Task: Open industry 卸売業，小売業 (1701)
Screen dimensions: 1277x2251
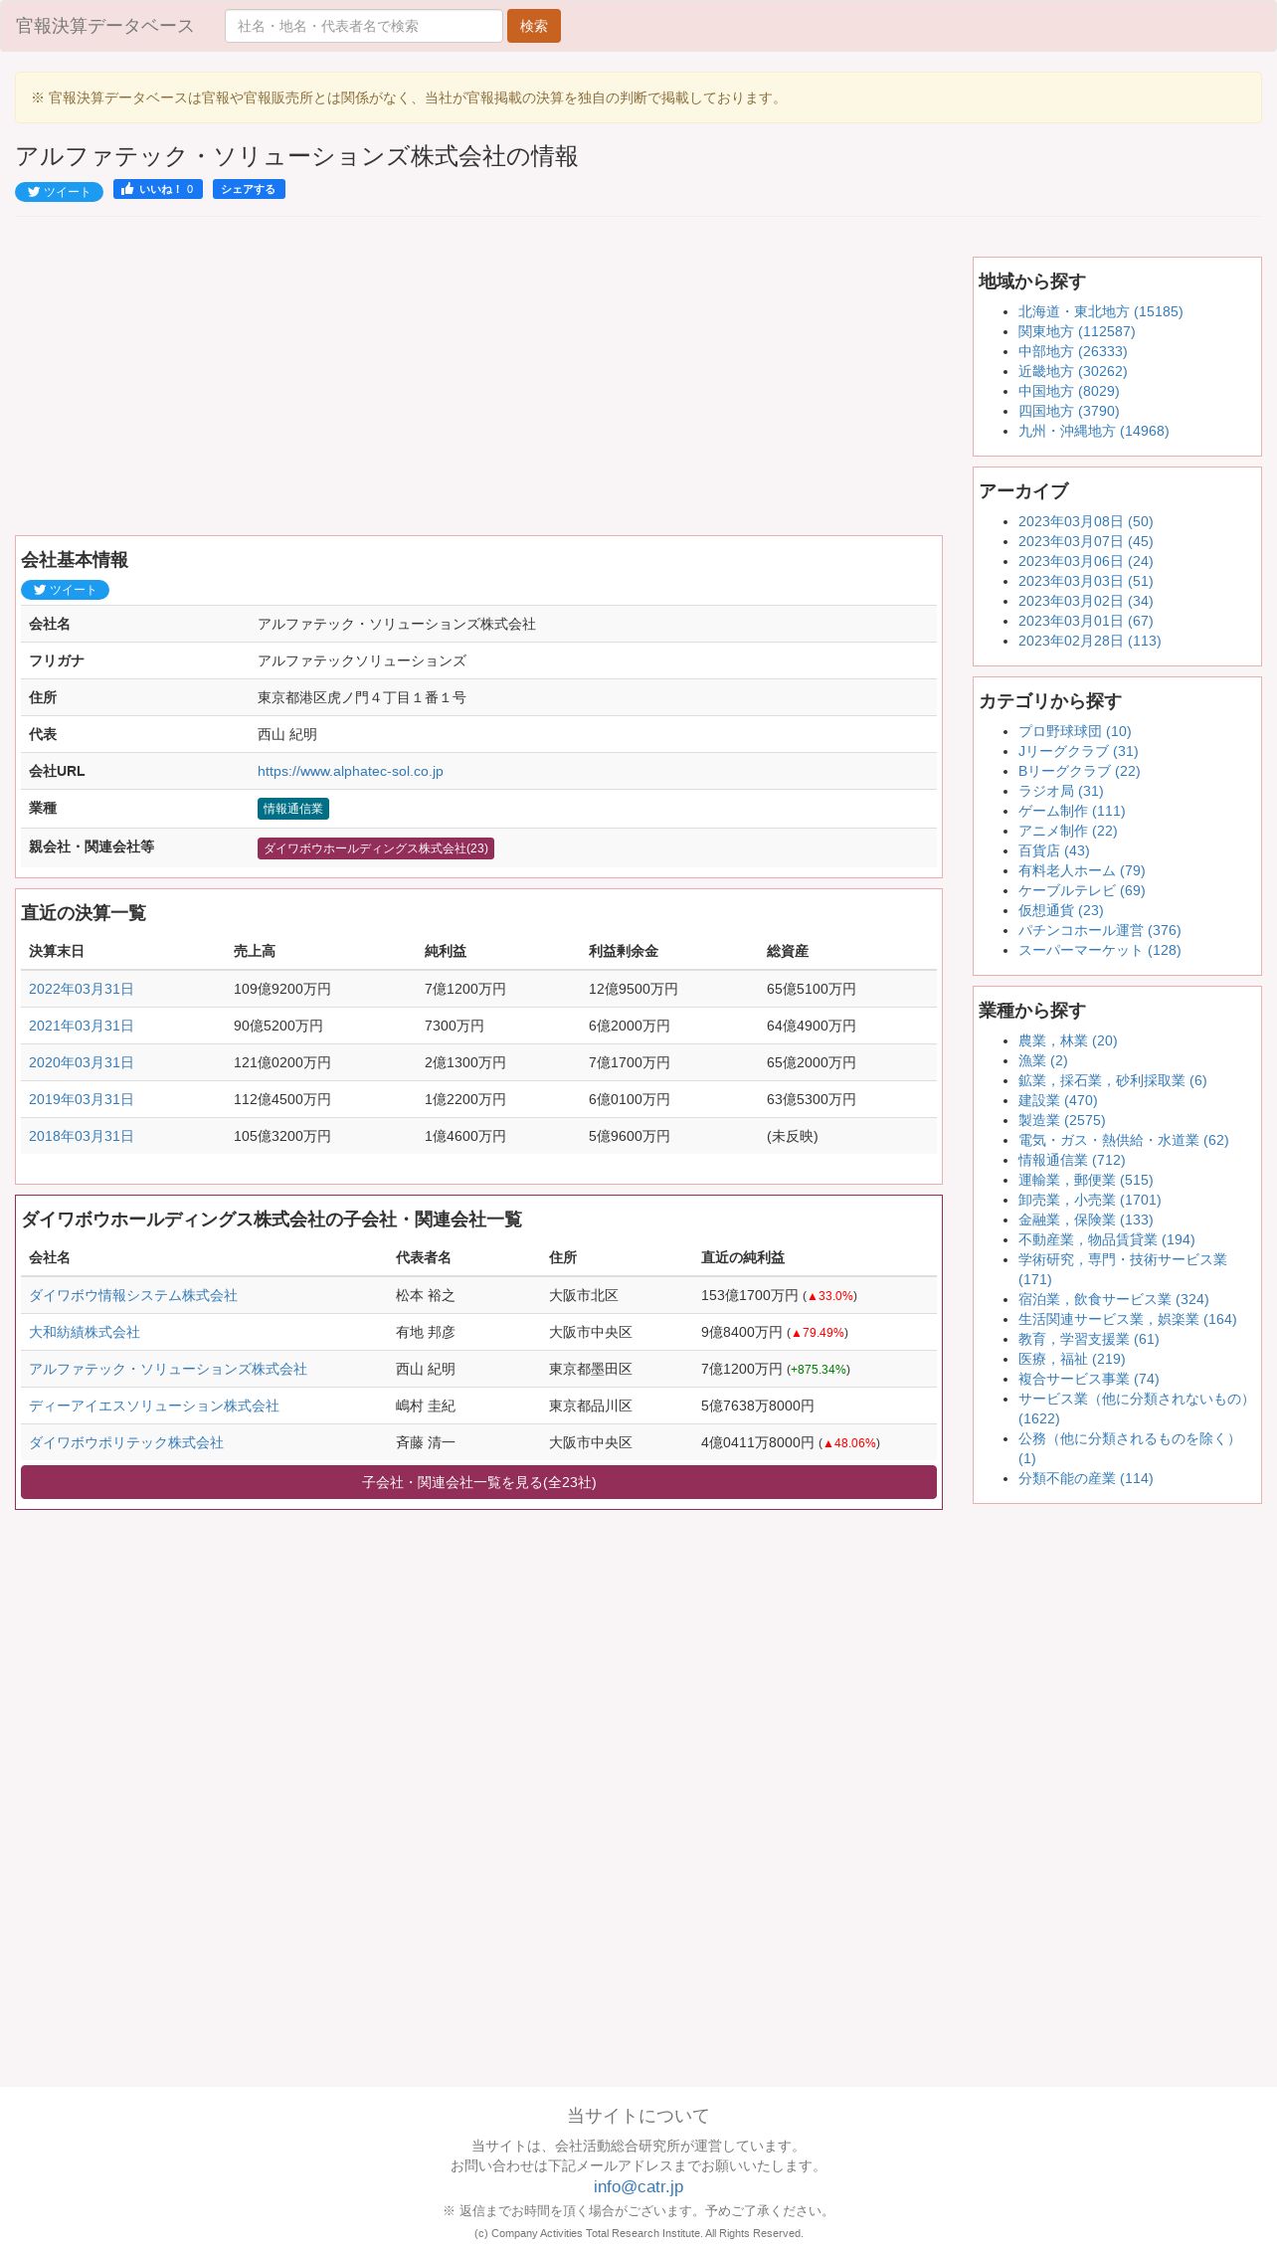Action: tap(1089, 1200)
